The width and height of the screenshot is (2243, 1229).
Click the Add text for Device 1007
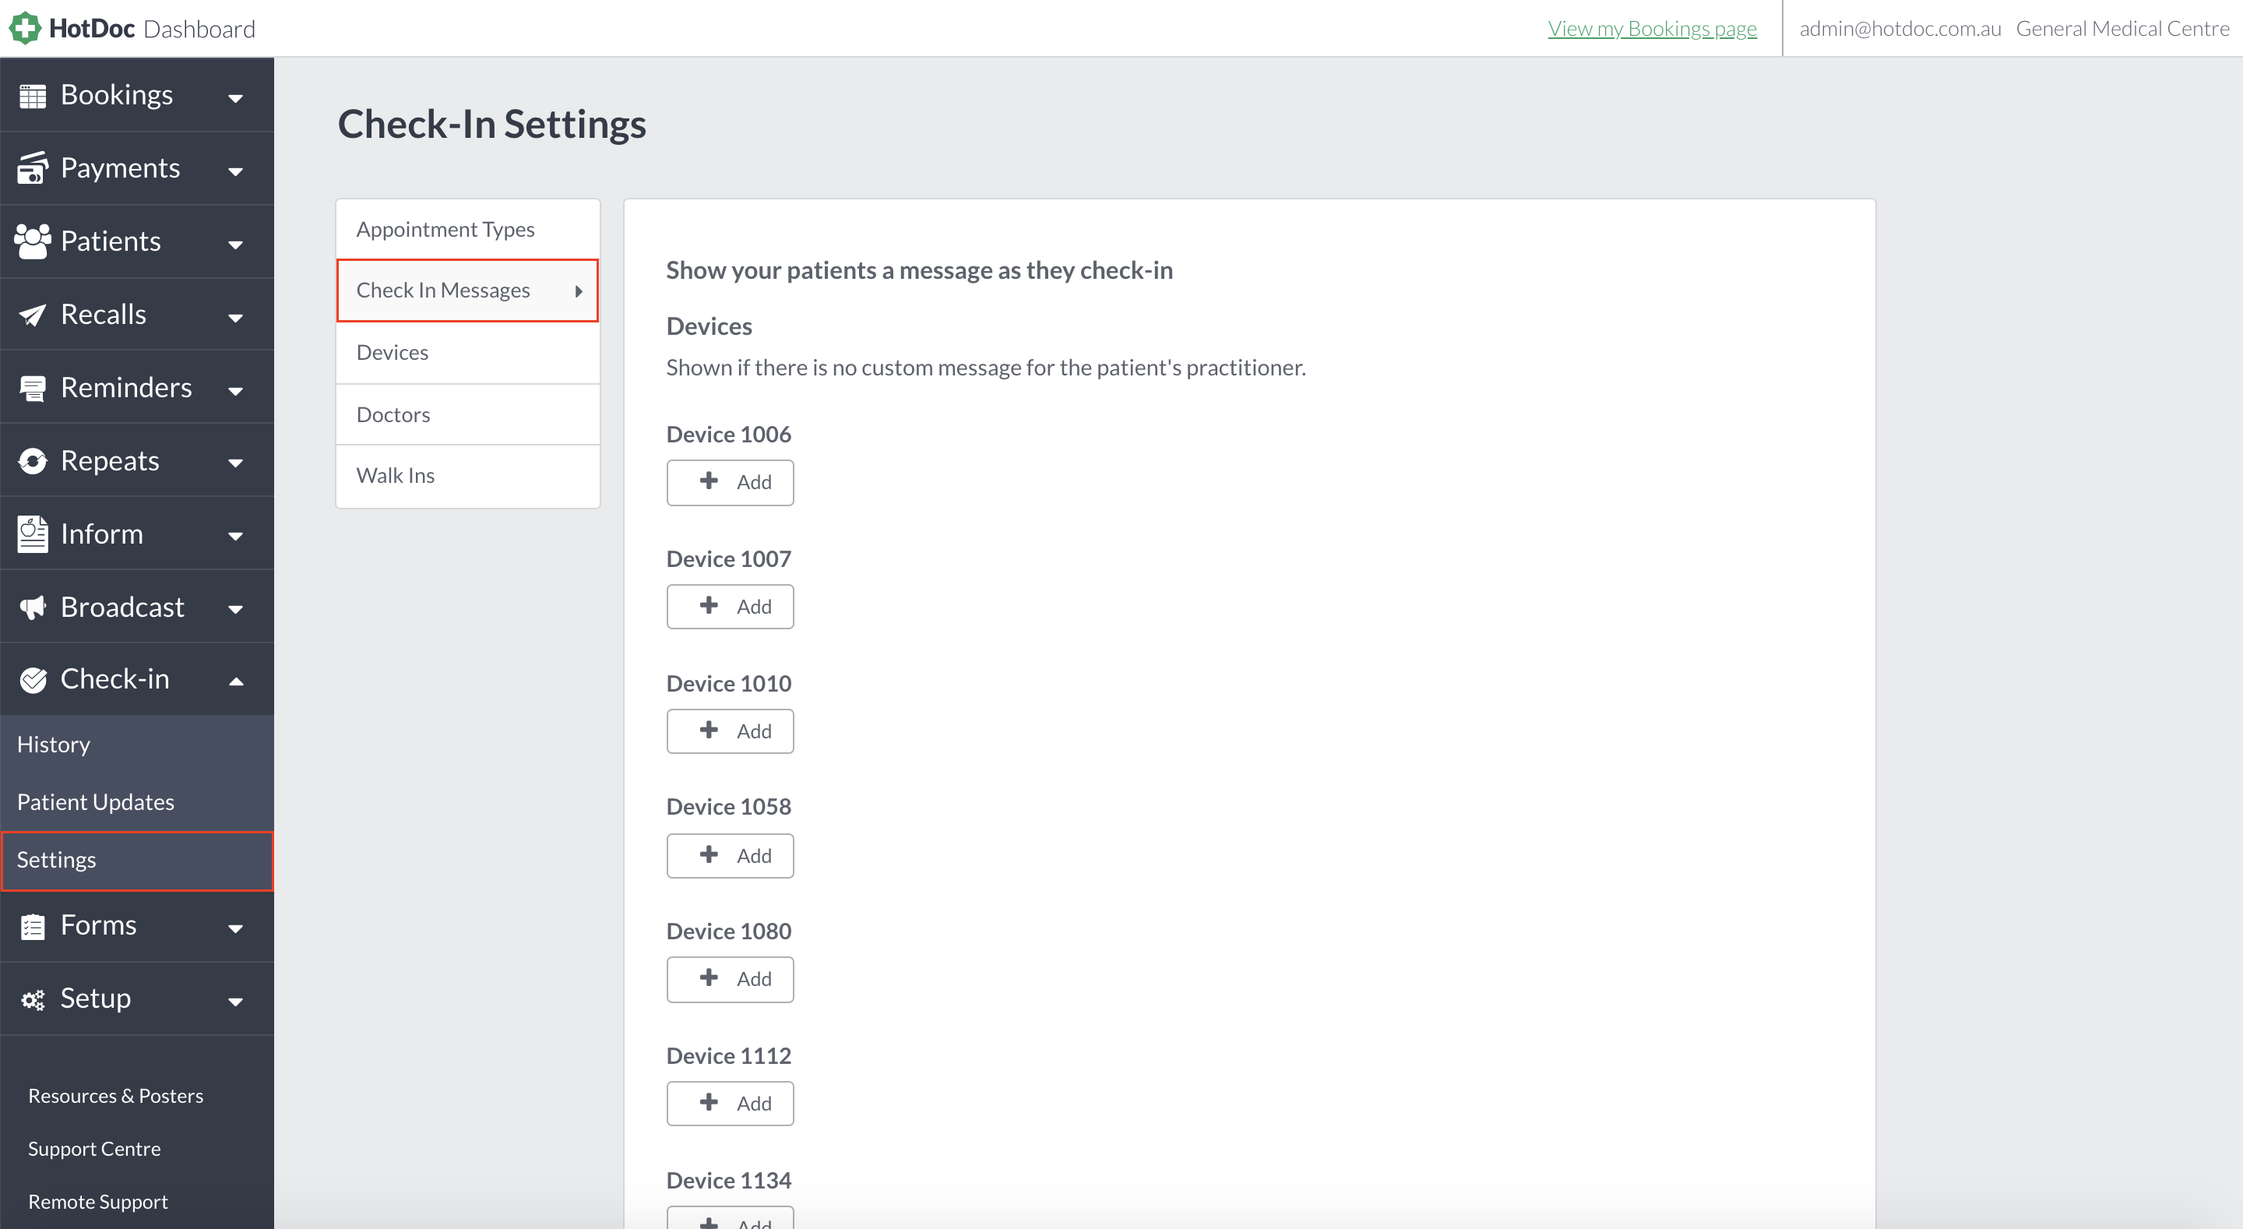pyautogui.click(x=754, y=607)
